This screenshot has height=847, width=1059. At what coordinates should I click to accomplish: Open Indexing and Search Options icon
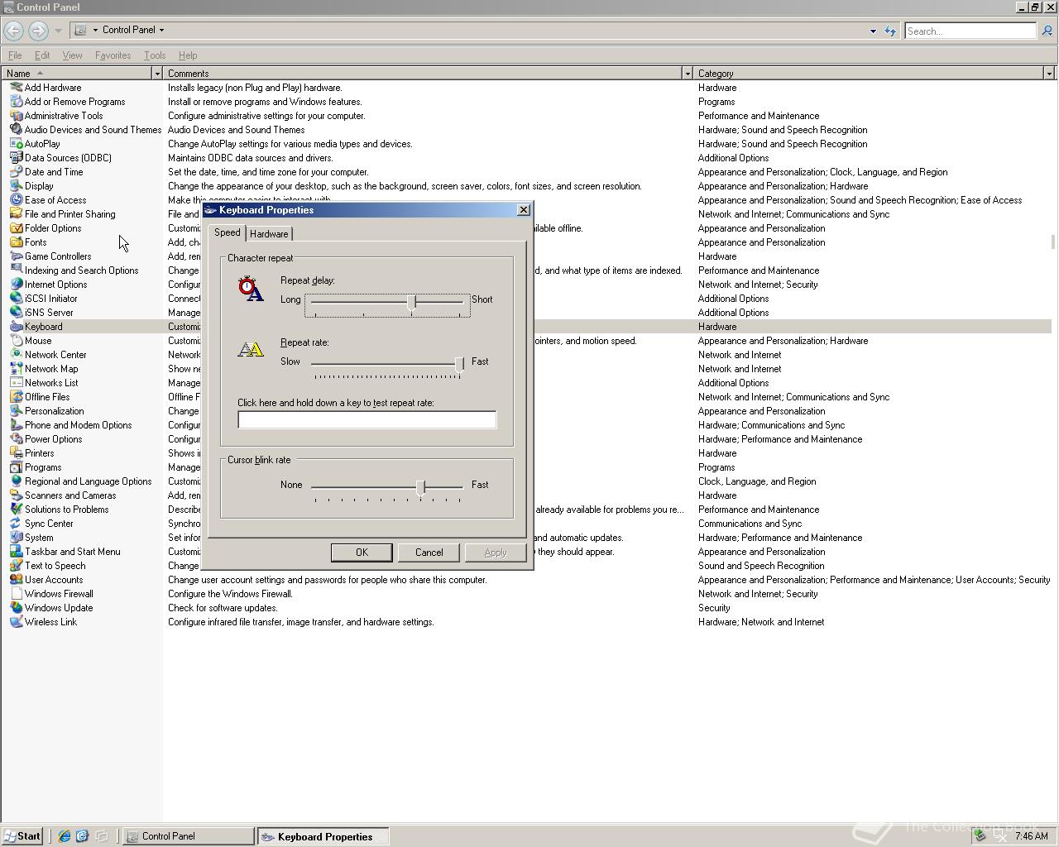pos(16,270)
